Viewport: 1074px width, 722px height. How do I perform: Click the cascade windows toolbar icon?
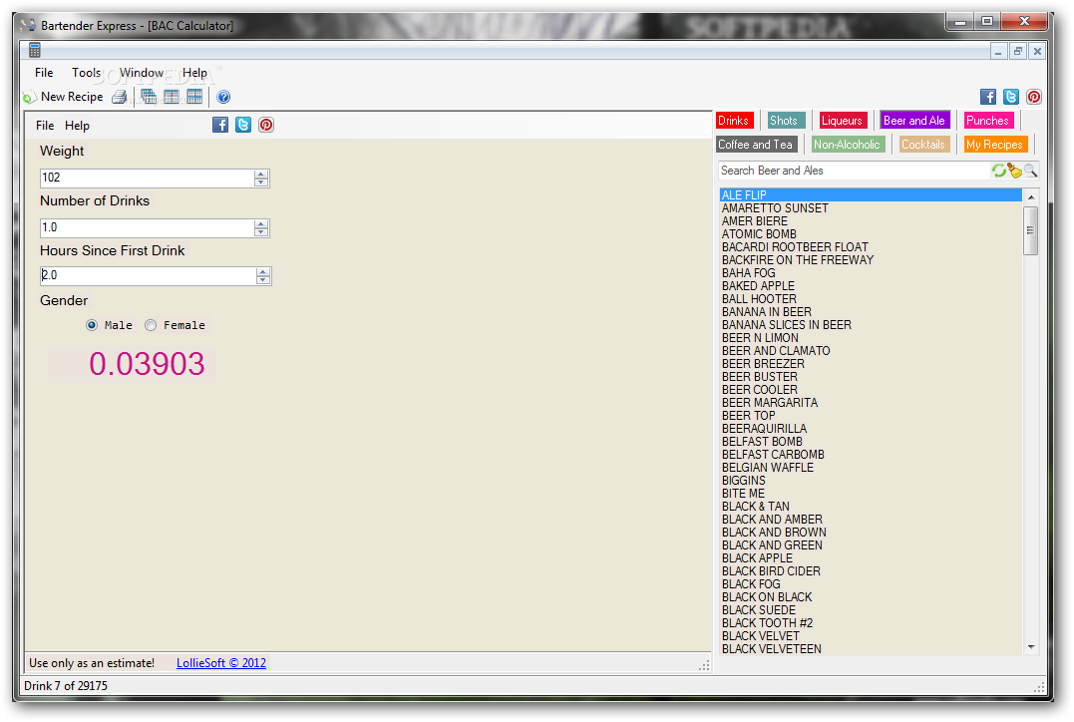pos(149,97)
